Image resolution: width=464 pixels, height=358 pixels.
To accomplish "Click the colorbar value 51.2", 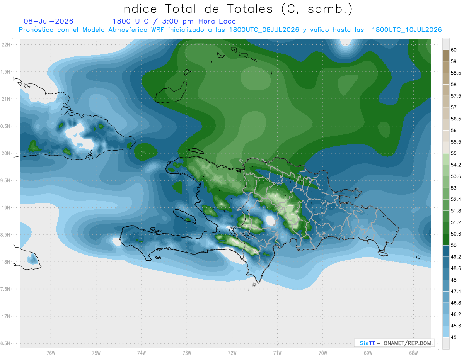I will click(455, 222).
